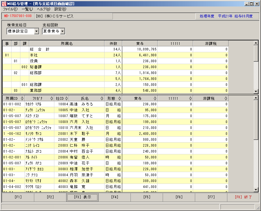Select the 総合計 summary row
The width and height of the screenshot is (261, 211).
pyautogui.click(x=115, y=49)
